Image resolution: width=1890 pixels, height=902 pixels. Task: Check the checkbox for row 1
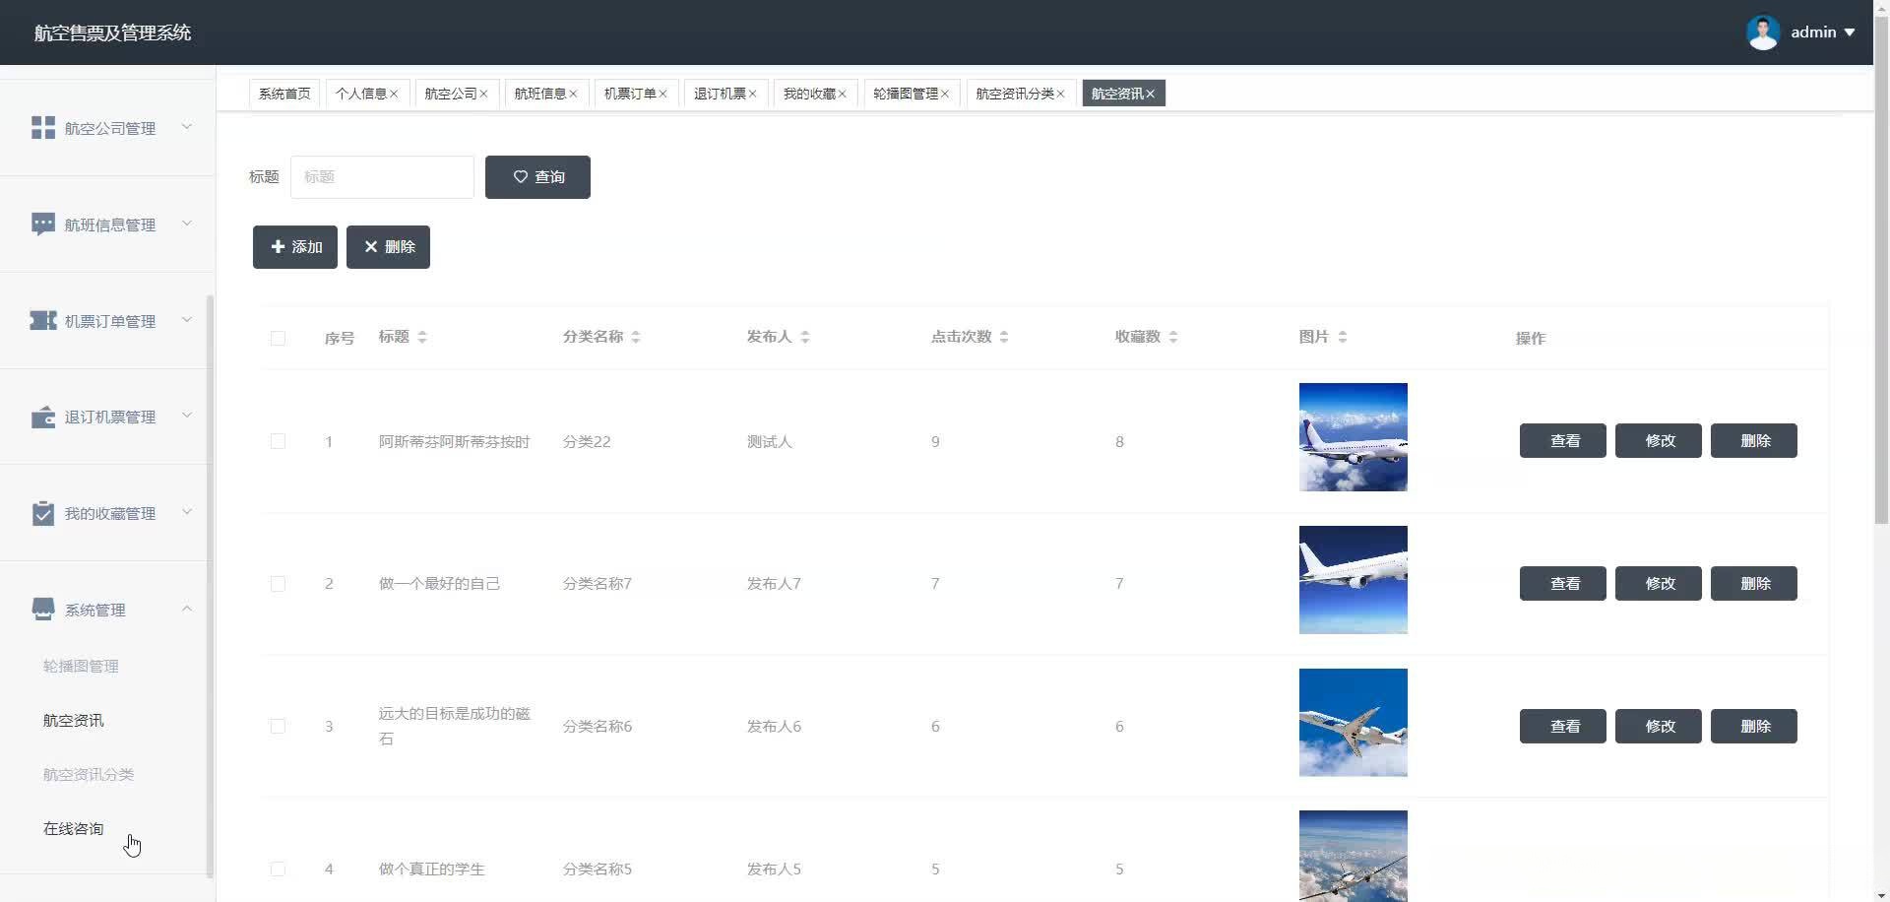click(x=279, y=441)
